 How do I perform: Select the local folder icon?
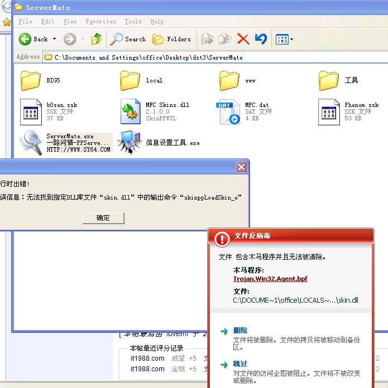click(130, 80)
